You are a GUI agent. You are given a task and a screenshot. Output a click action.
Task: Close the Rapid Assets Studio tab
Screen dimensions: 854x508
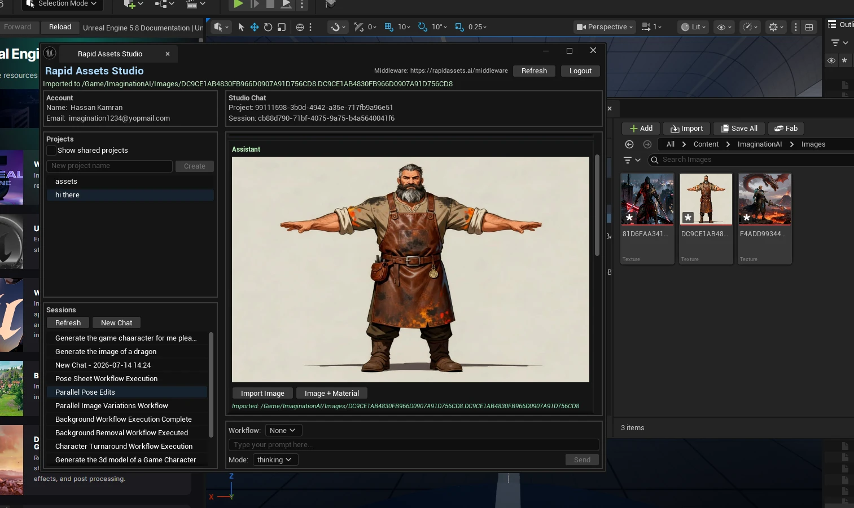(x=168, y=54)
